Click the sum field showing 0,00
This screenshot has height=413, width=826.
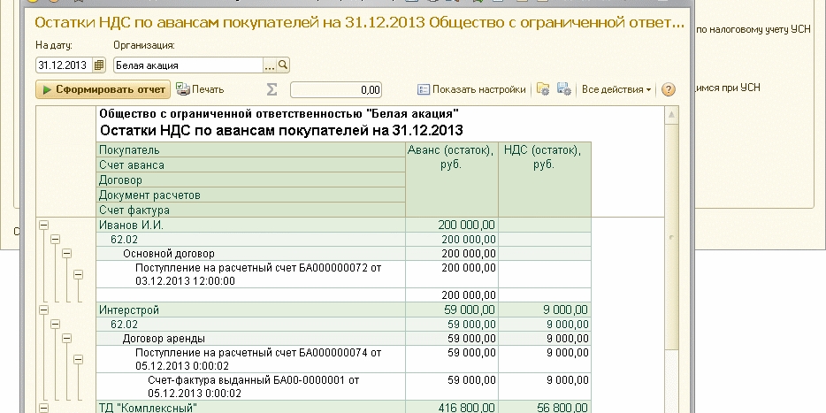pyautogui.click(x=336, y=89)
